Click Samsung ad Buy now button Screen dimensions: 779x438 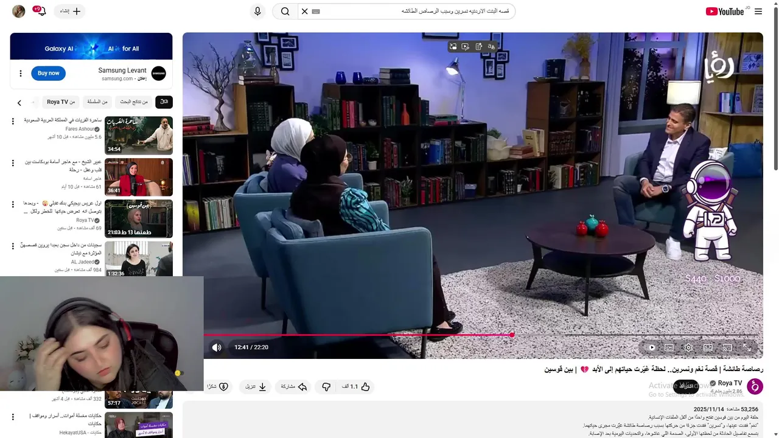[49, 73]
